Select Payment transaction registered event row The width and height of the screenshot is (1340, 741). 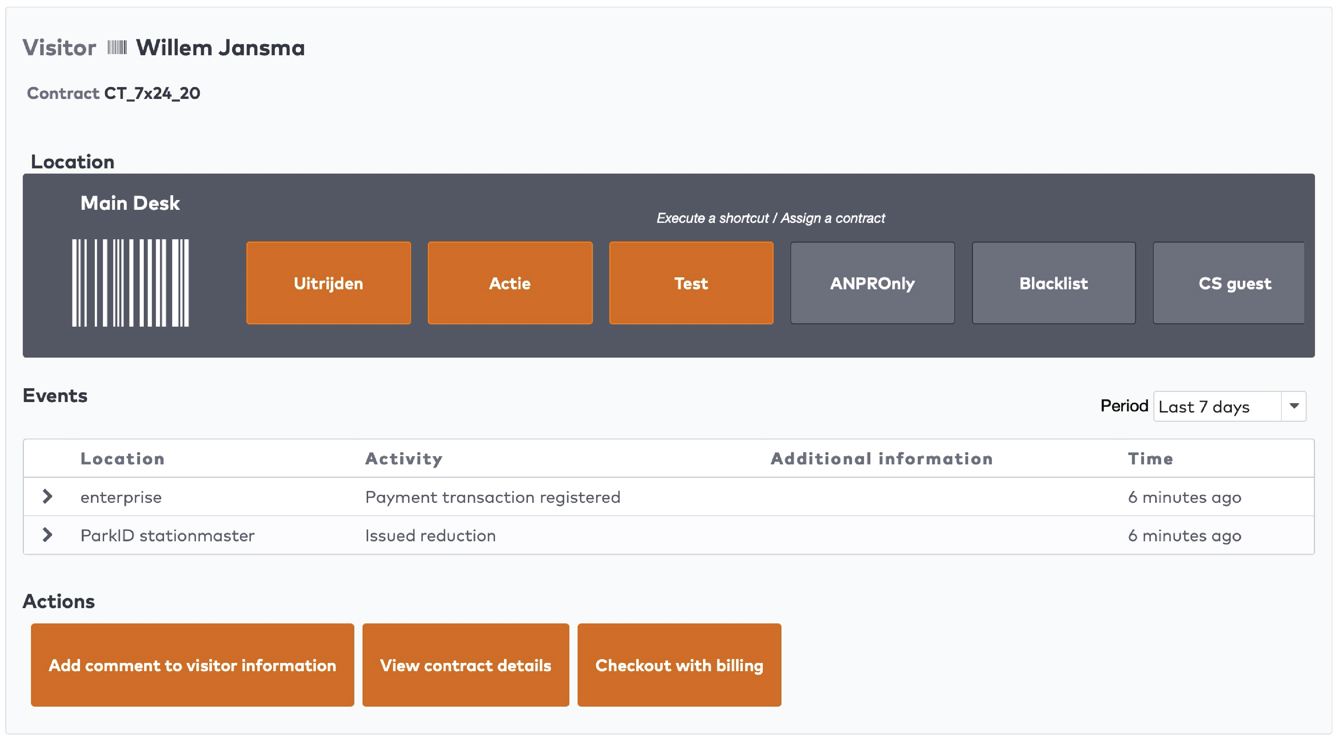pos(492,497)
